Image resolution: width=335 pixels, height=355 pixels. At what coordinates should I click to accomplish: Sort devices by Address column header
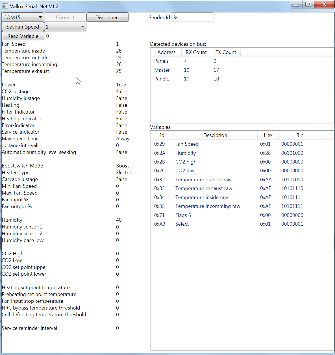pyautogui.click(x=166, y=52)
